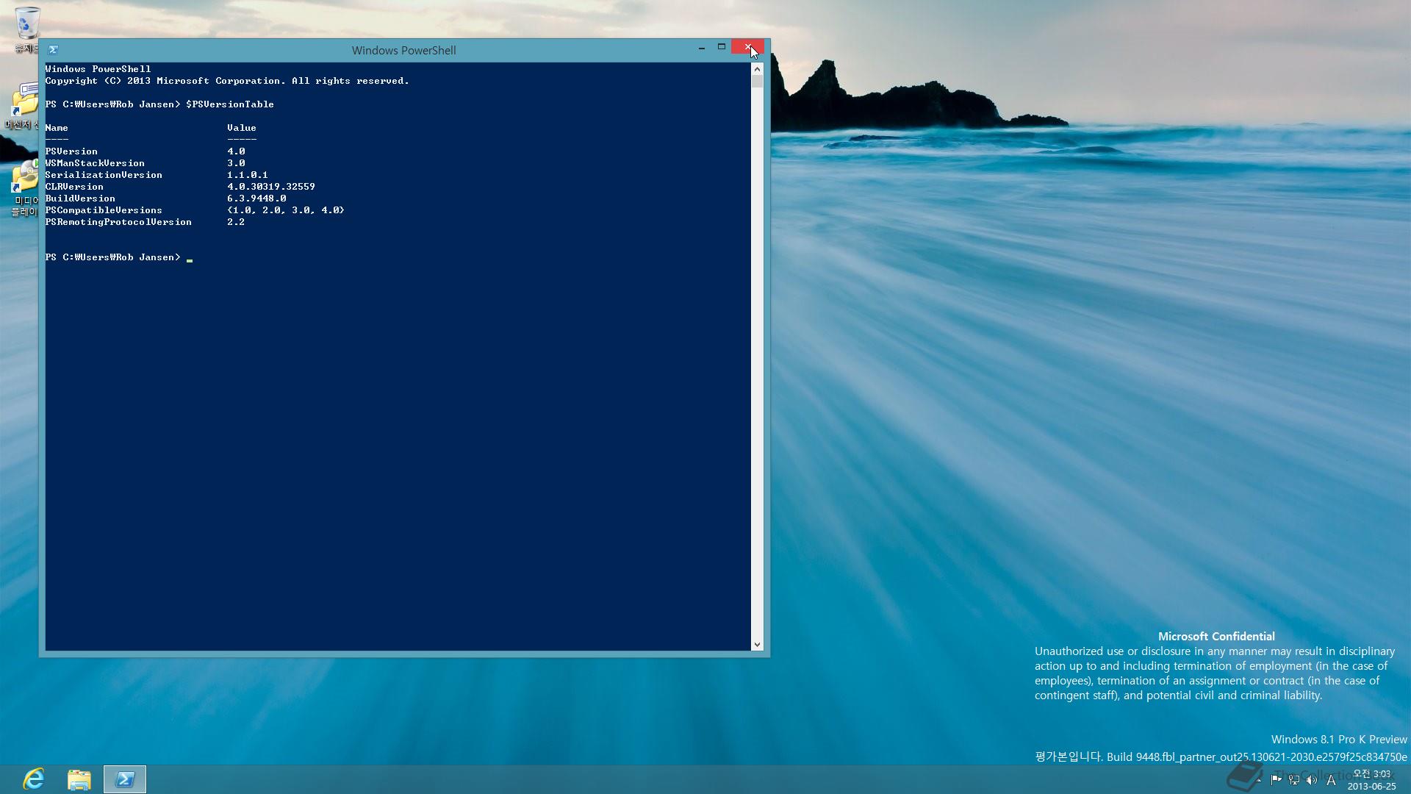Open the Recycle Bin desktop icon
The image size is (1411, 794).
[x=28, y=29]
